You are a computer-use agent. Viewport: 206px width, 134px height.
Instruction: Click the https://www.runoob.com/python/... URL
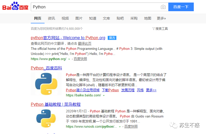pyautogui.click(x=91, y=127)
